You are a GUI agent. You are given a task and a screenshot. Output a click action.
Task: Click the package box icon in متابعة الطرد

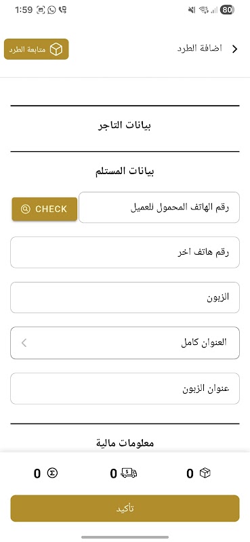click(56, 49)
